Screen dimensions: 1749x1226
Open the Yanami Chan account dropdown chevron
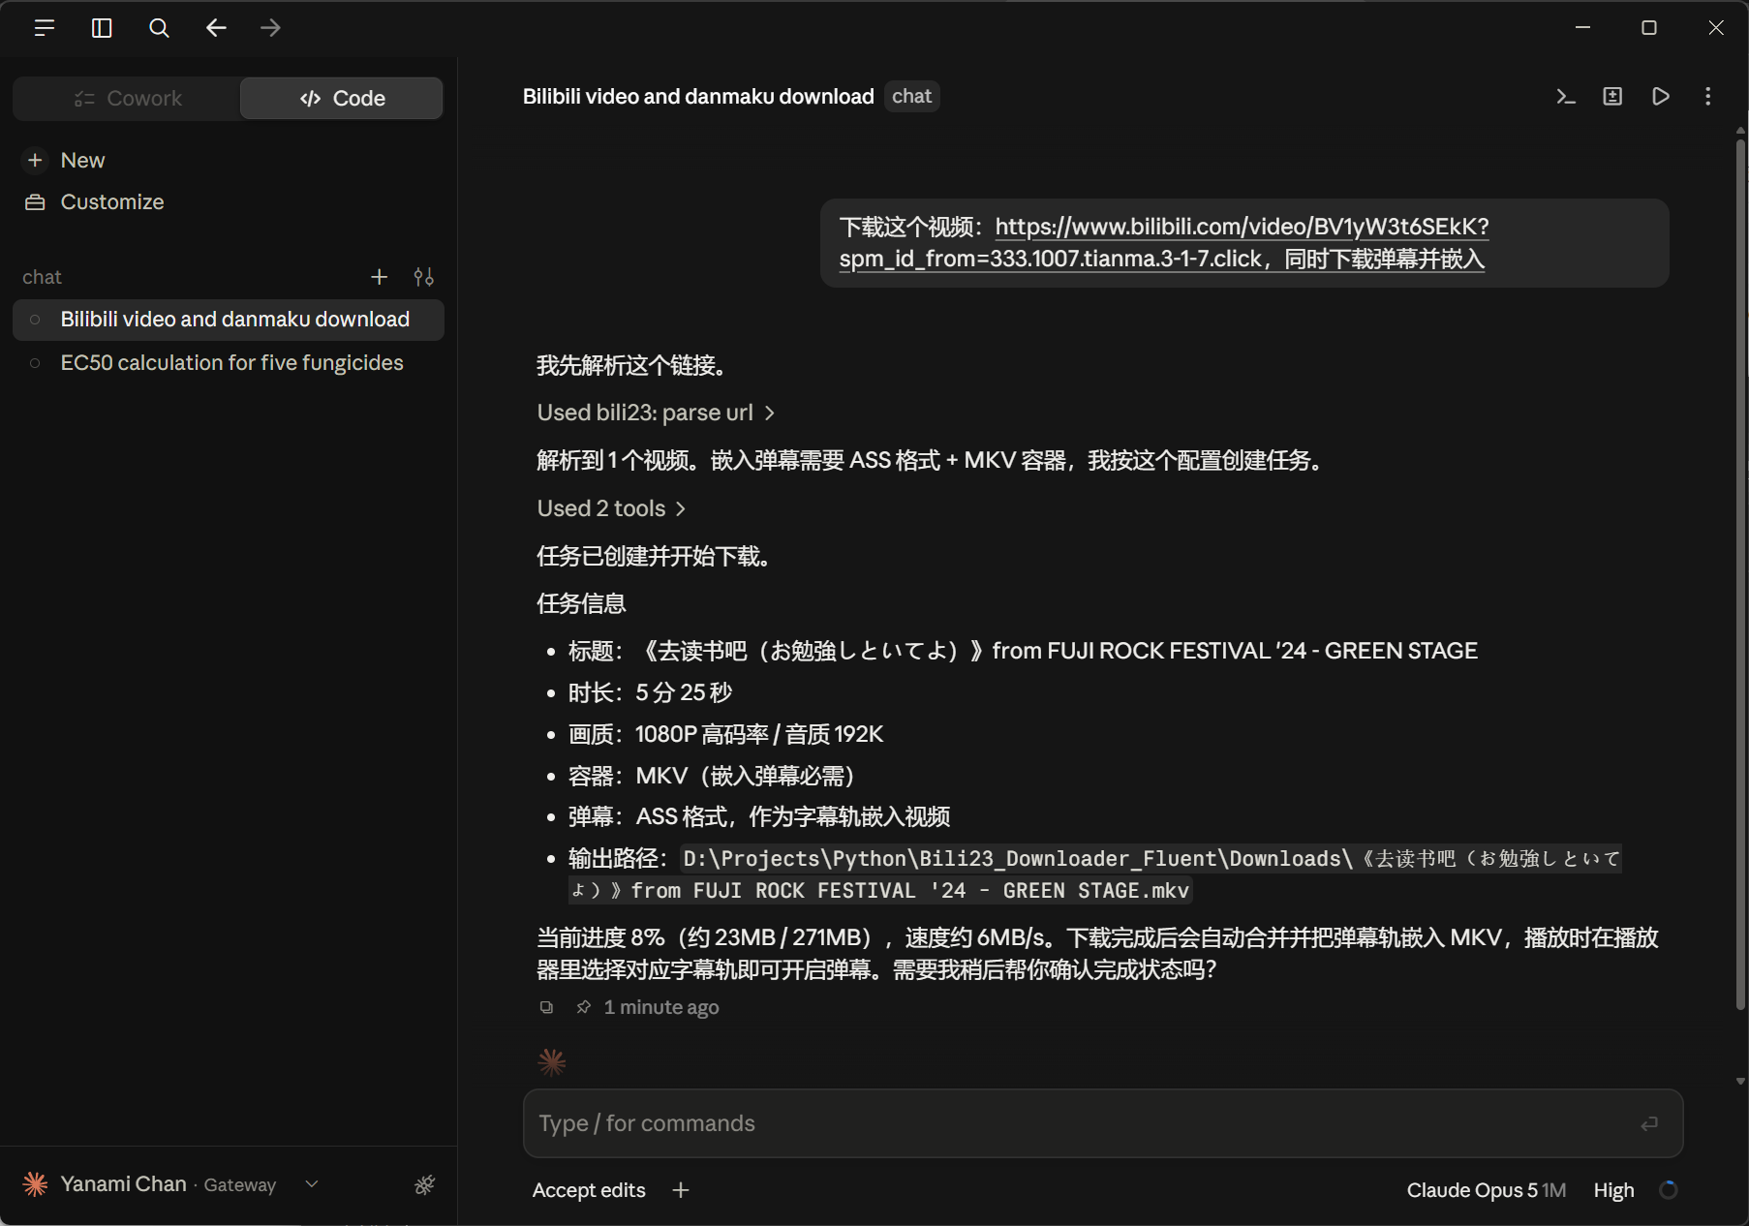[312, 1184]
